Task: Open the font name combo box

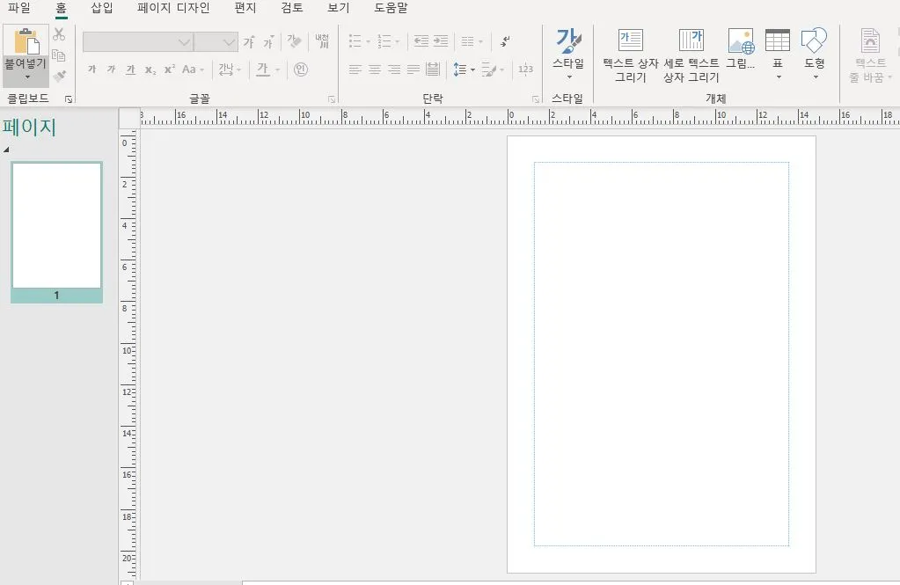Action: (x=137, y=42)
